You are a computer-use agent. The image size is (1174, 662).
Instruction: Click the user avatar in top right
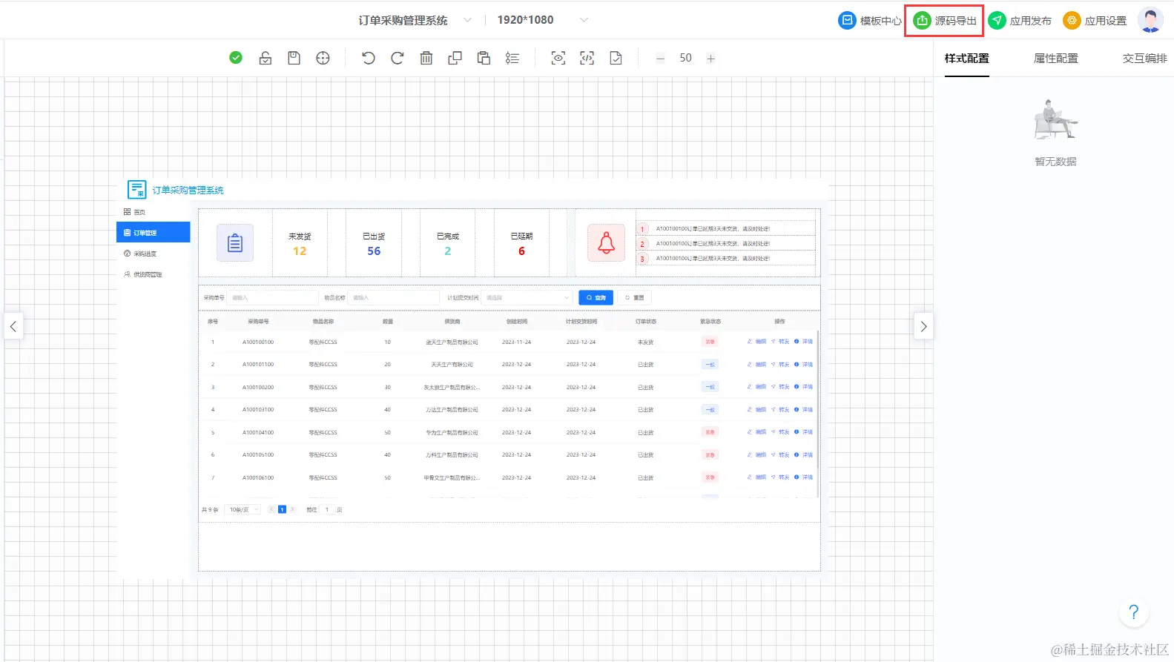(1150, 20)
